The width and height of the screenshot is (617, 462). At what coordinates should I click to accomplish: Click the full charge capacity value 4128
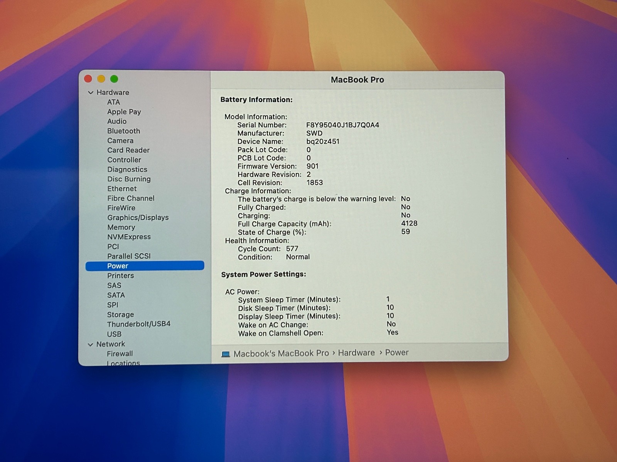coord(409,223)
